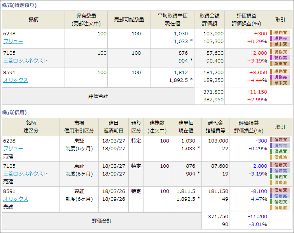Select the repayment deadline 18/09/26
This screenshot has width=294, height=233.
(114, 199)
